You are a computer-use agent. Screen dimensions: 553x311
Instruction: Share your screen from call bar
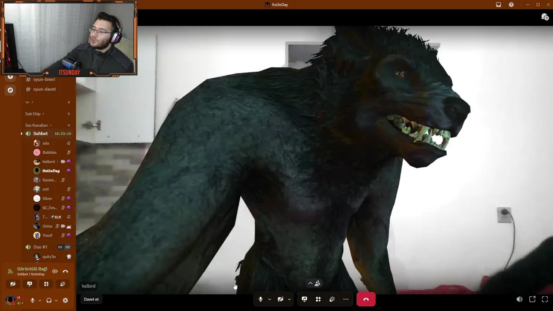pyautogui.click(x=304, y=299)
